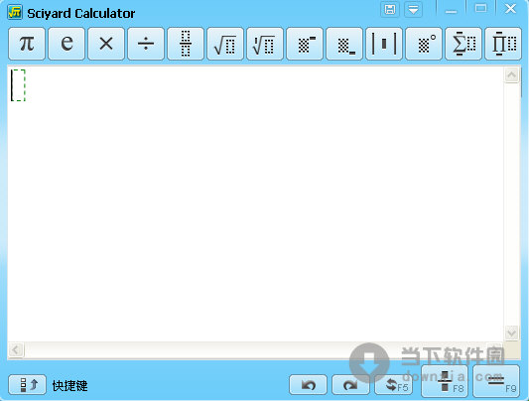The width and height of the screenshot is (529, 401).
Task: Insert a product pi template
Action: point(503,44)
